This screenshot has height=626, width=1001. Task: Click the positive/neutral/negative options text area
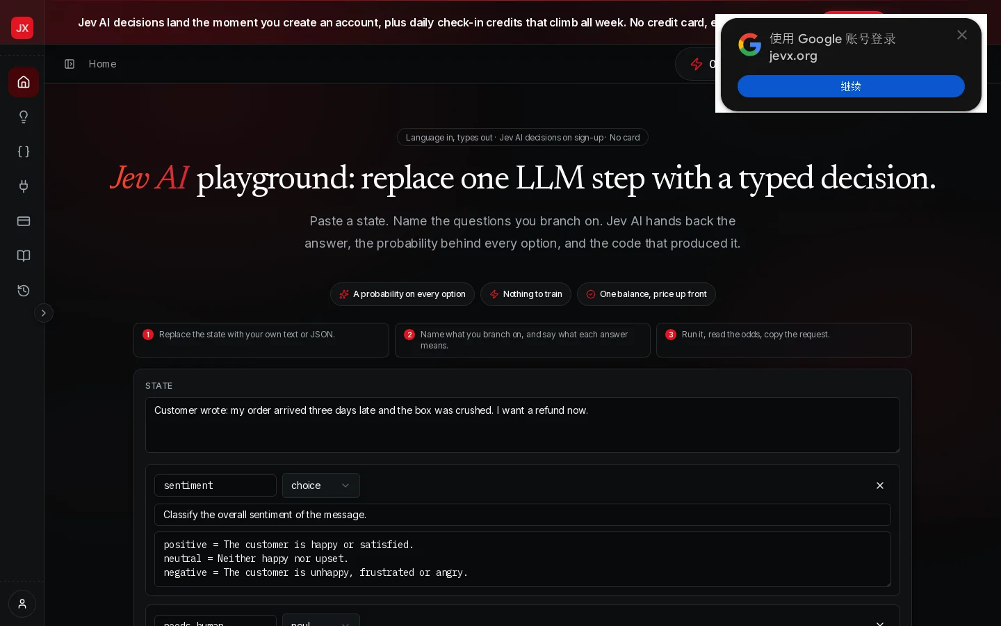pyautogui.click(x=523, y=559)
